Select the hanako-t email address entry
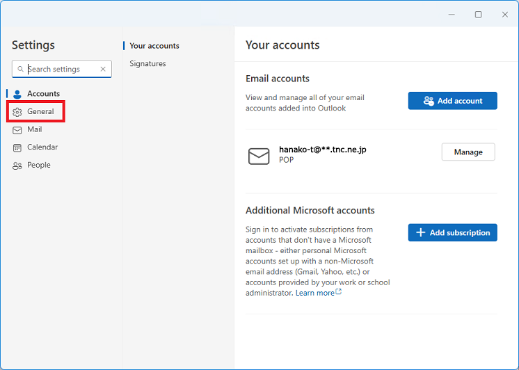The width and height of the screenshot is (519, 370). tap(322, 150)
